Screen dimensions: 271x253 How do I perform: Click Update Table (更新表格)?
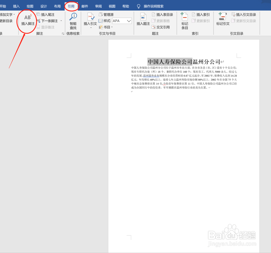pyautogui.click(x=161, y=21)
